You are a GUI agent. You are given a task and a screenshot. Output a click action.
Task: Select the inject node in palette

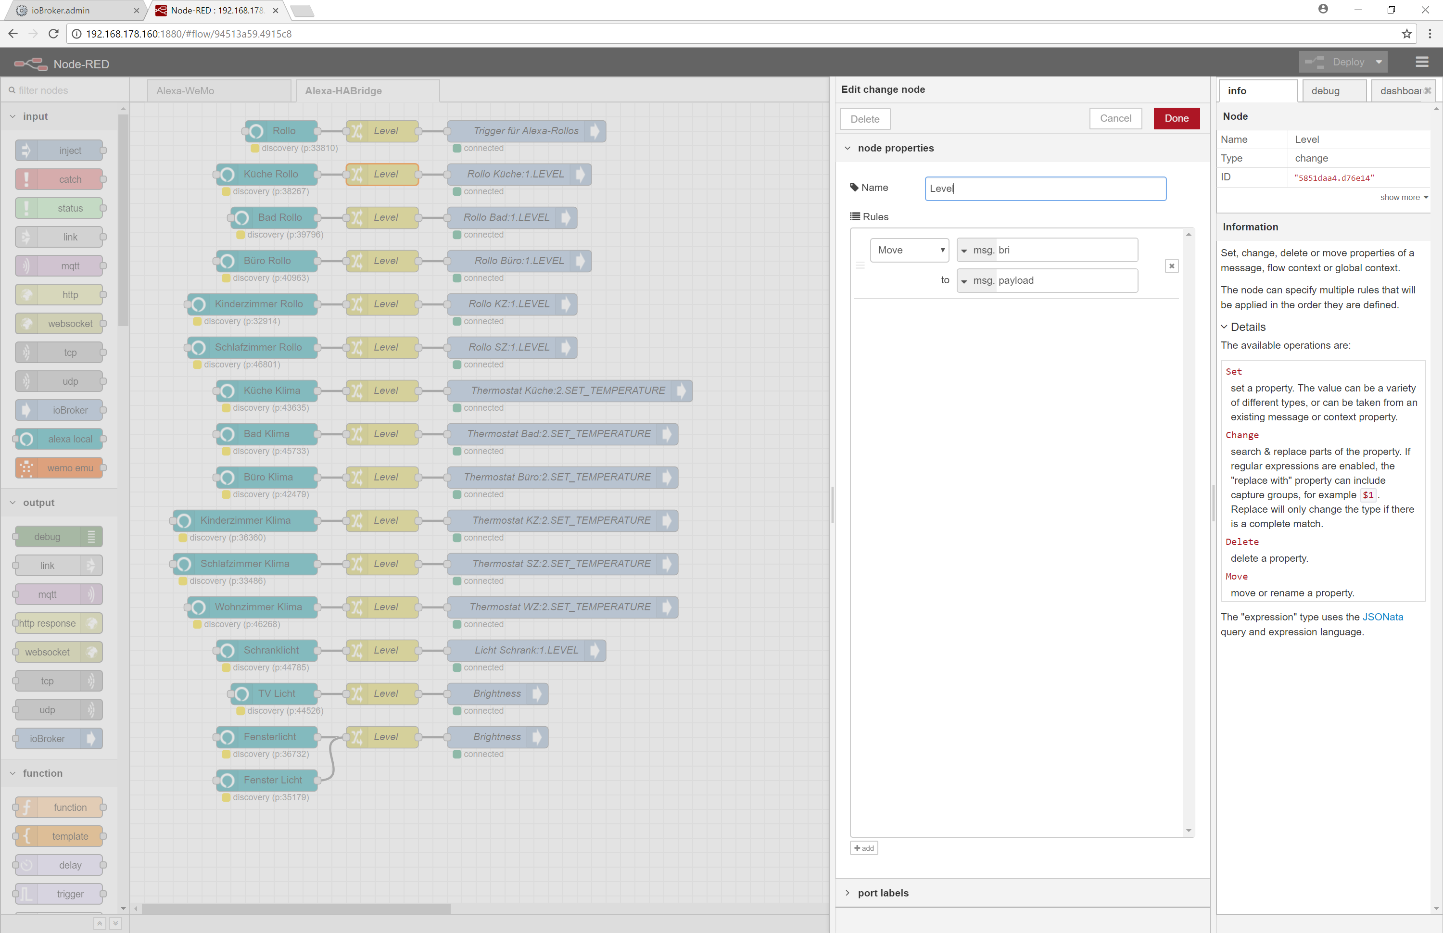[59, 150]
